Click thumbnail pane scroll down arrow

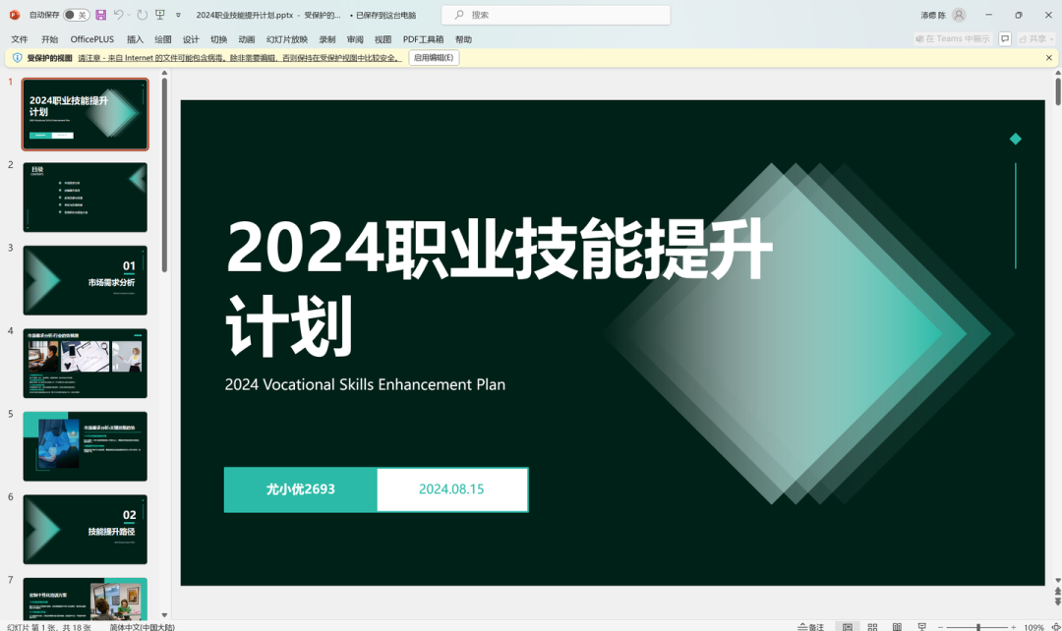point(164,615)
